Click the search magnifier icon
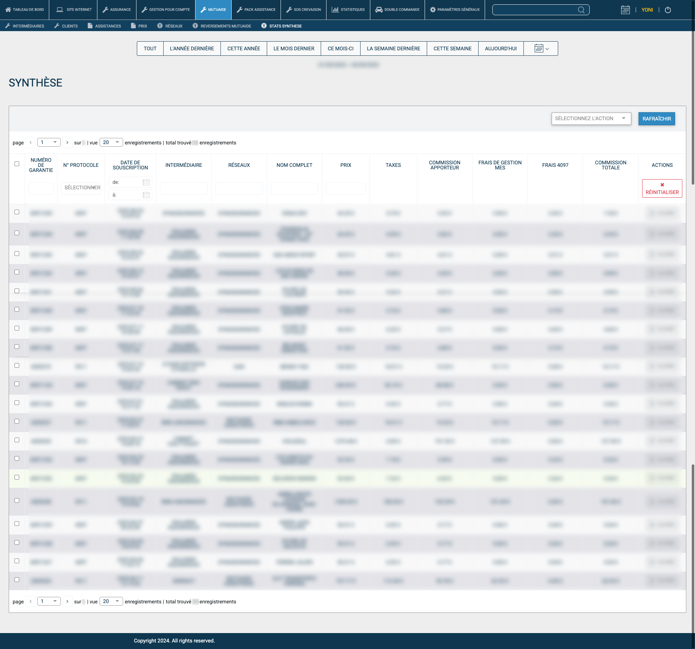The height and width of the screenshot is (649, 695). point(581,10)
